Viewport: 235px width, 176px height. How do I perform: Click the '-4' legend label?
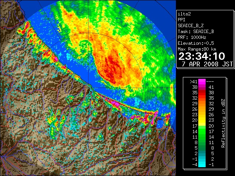(195, 165)
